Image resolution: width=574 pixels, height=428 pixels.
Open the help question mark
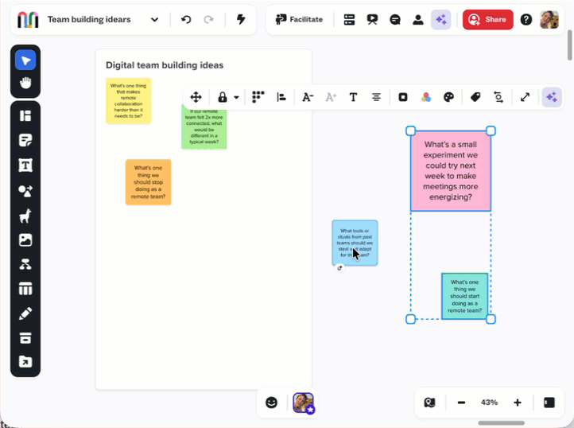[x=526, y=19]
